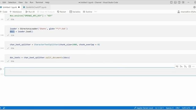Viewport: 196px width, 110px height.
Task: Open the settings gear in the editor tab bar
Action: click(194, 7)
